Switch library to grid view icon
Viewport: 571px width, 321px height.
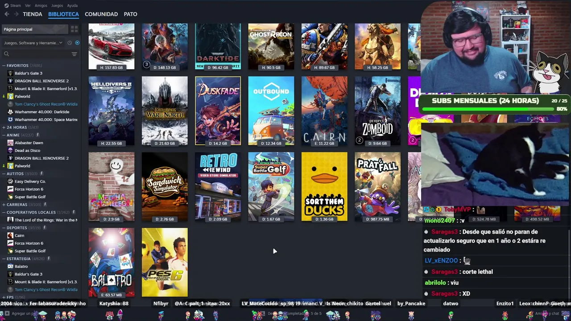(x=74, y=29)
